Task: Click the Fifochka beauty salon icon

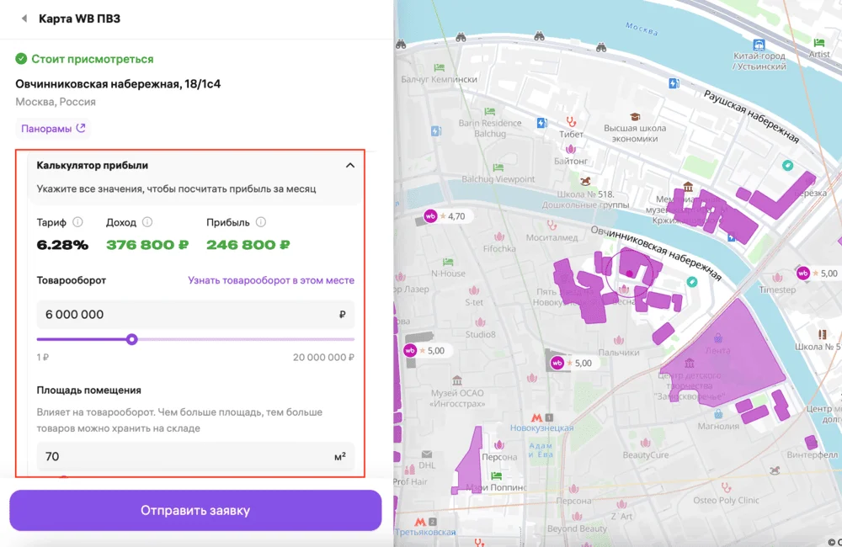Action: pos(499,236)
